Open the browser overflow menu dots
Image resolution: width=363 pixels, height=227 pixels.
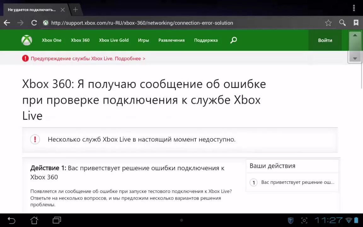tap(354, 8)
